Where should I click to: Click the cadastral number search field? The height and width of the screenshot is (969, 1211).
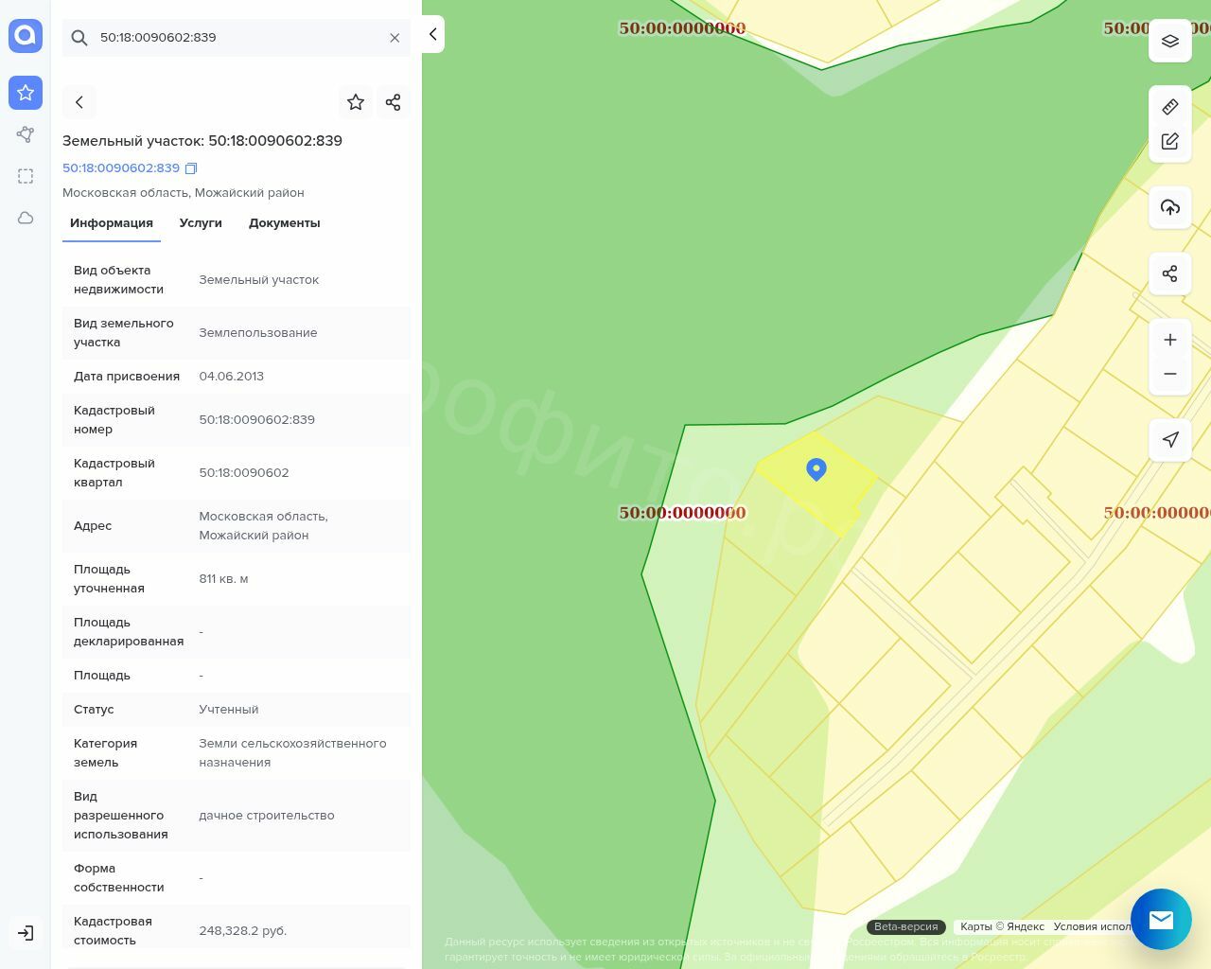[237, 38]
